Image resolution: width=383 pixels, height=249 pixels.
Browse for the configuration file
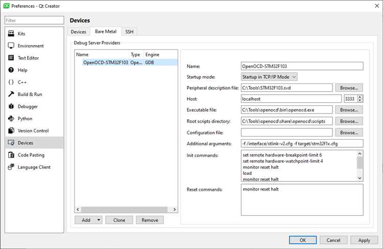click(x=349, y=132)
